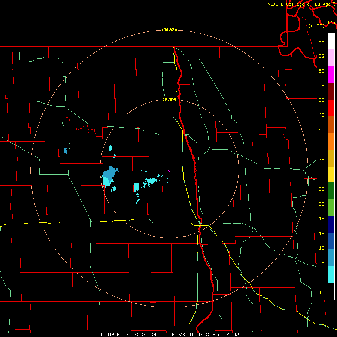Click the legend value "18"

coord(322,219)
